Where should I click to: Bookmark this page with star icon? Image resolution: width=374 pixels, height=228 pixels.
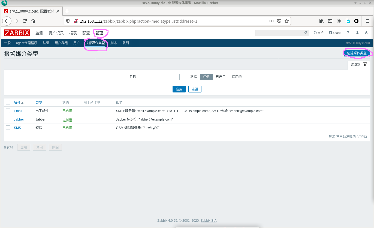[x=286, y=21]
